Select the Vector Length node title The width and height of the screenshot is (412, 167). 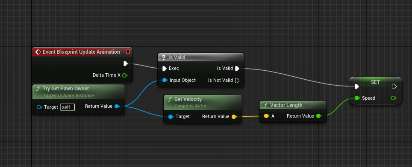286,105
